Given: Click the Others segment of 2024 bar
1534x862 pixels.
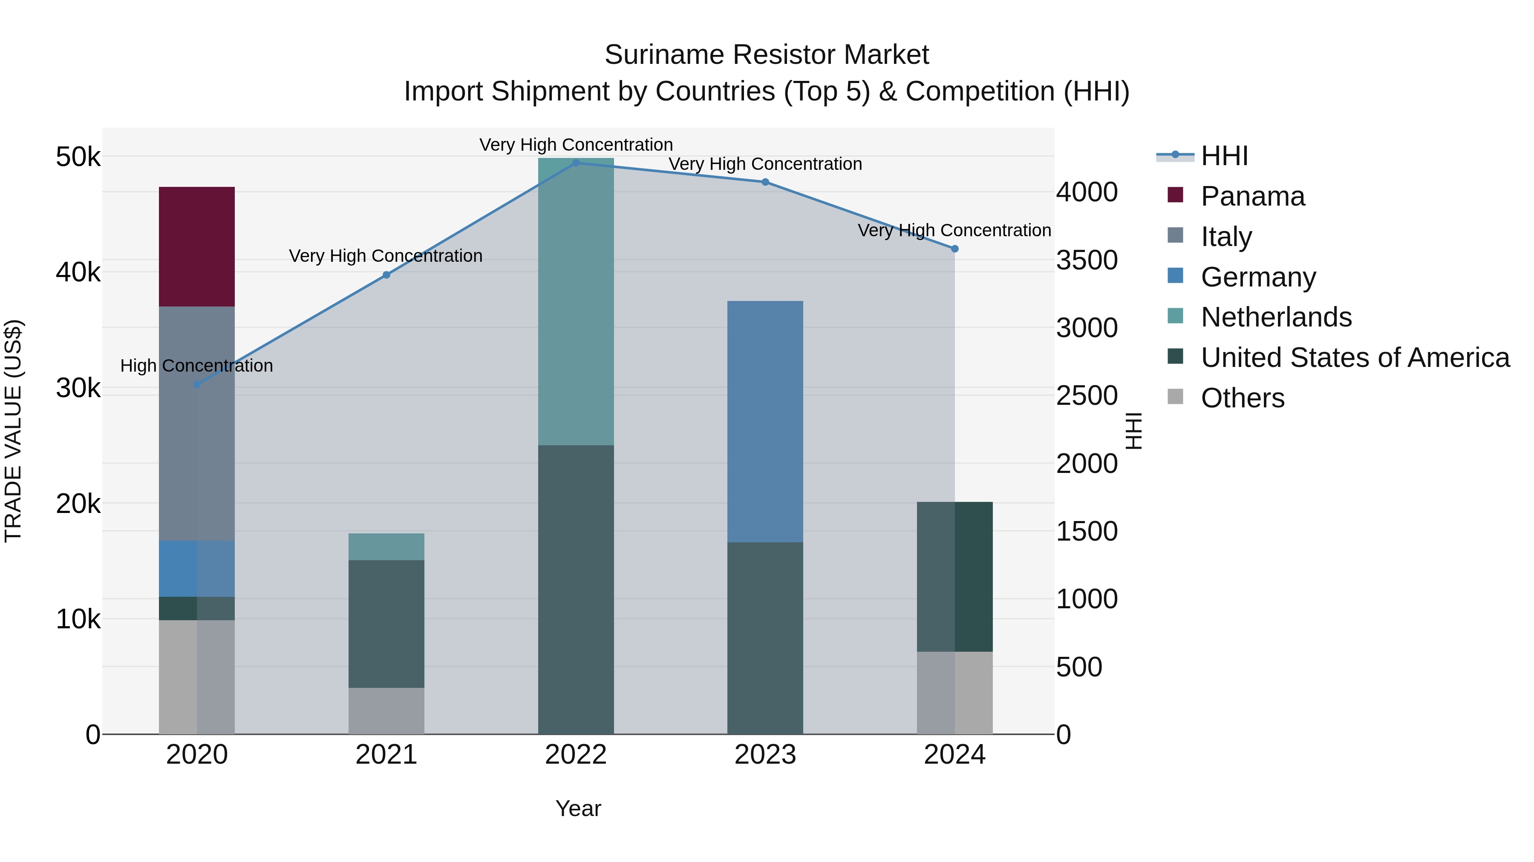Looking at the screenshot, I should [x=954, y=693].
